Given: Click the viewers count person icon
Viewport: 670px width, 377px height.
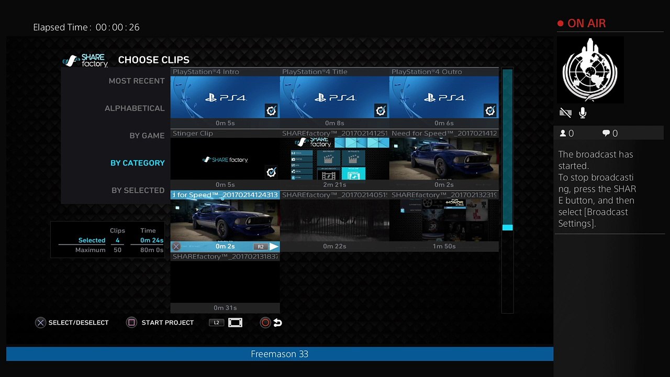Looking at the screenshot, I should pos(563,134).
